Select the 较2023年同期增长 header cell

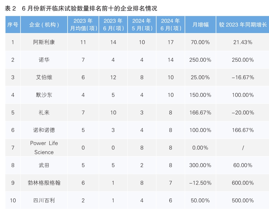click(242, 24)
